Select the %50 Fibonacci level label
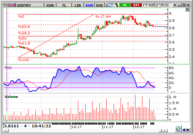The width and height of the screenshot is (193, 135). click(22, 38)
